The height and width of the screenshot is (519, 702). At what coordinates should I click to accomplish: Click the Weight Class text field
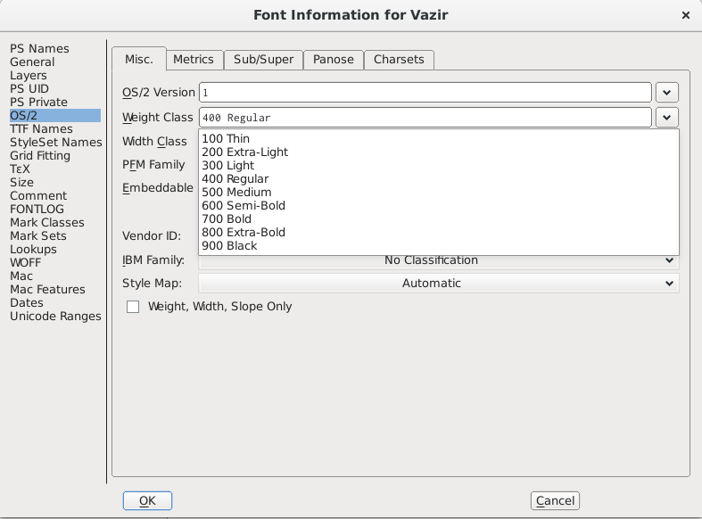(425, 118)
